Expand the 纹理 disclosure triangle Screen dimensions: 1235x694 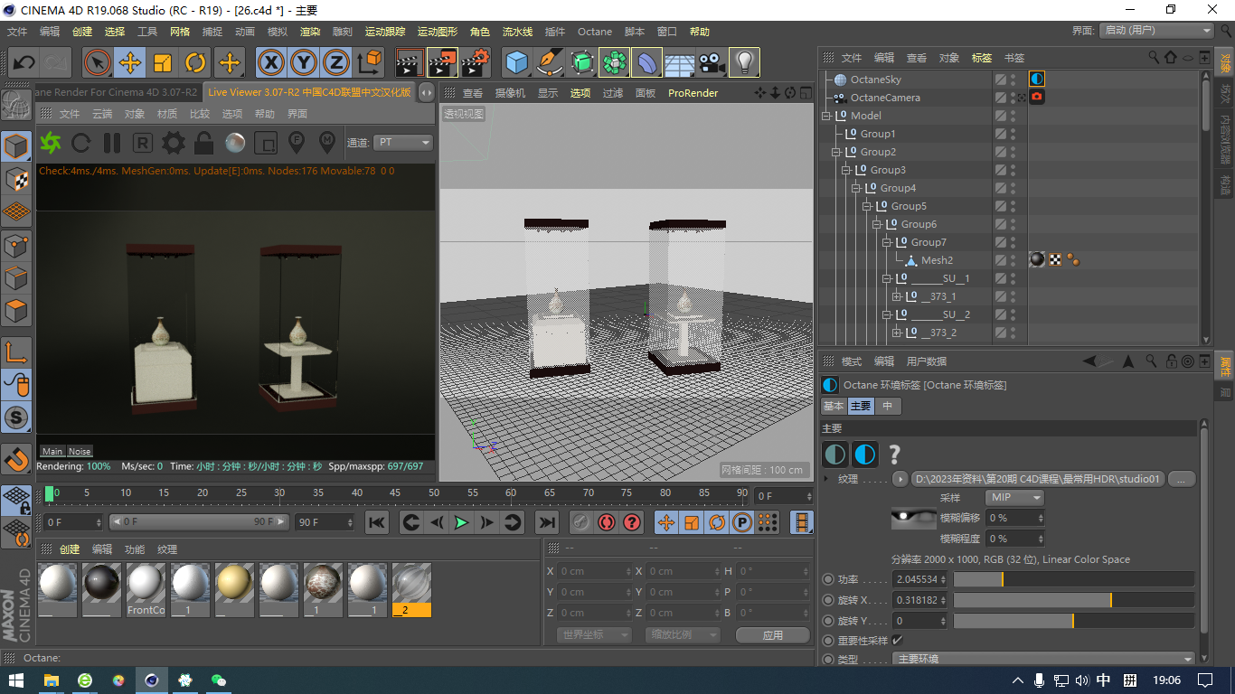[x=827, y=479]
